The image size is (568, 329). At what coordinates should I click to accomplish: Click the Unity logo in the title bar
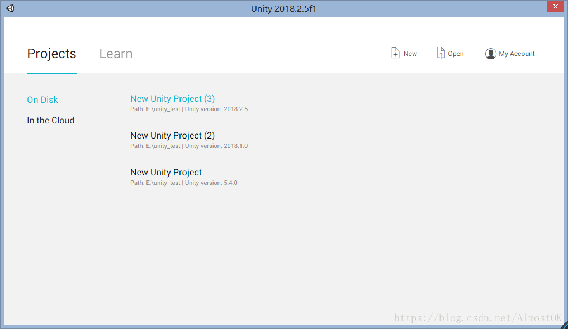point(10,8)
